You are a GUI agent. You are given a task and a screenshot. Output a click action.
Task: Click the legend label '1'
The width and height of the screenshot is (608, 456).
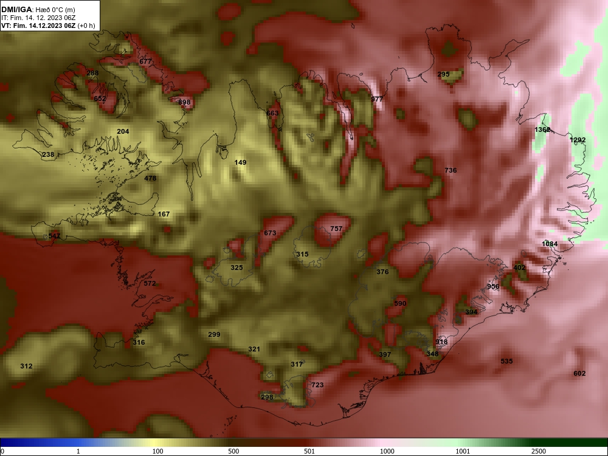(x=78, y=451)
